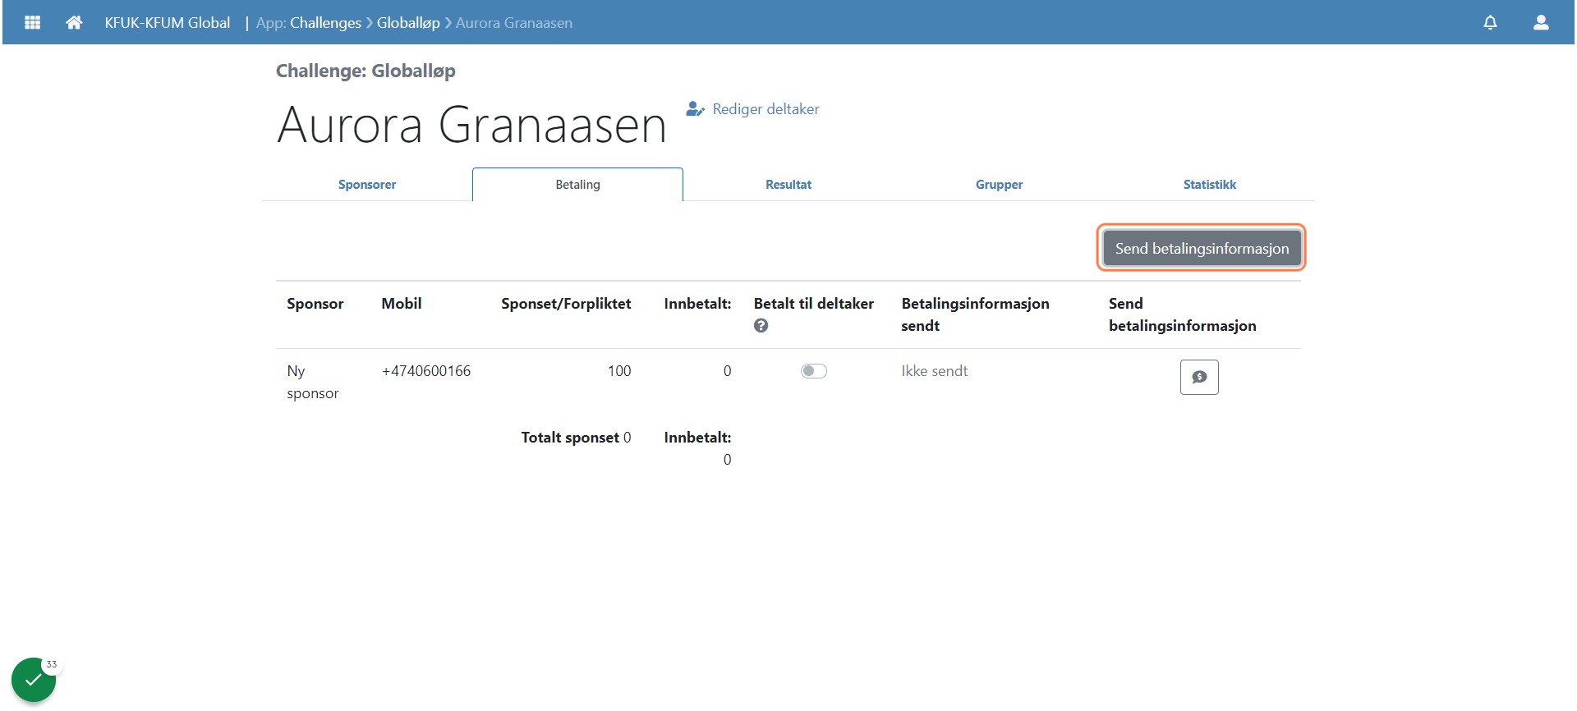Screen dimensions: 1577x711
Task: Switch to the Sponsorer tab
Action: 367,185
